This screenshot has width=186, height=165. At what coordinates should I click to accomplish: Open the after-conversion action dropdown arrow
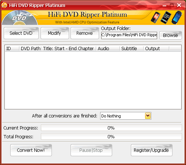[148, 116]
